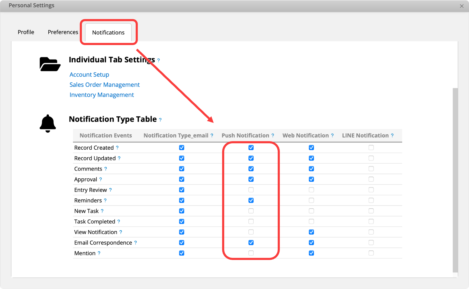This screenshot has width=469, height=289.
Task: Disable email notification for Approval
Action: (182, 179)
